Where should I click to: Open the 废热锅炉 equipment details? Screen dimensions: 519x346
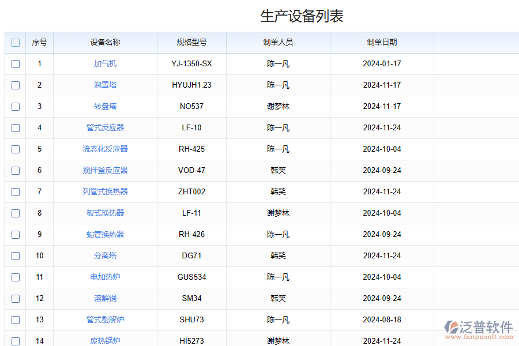[x=104, y=340]
